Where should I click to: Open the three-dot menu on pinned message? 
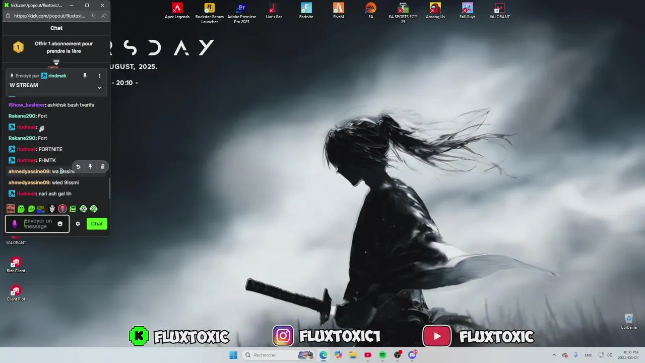point(99,76)
